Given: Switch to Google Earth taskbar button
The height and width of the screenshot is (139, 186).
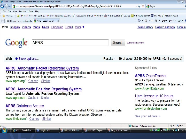Looking at the screenshot, I should click(47, 130).
